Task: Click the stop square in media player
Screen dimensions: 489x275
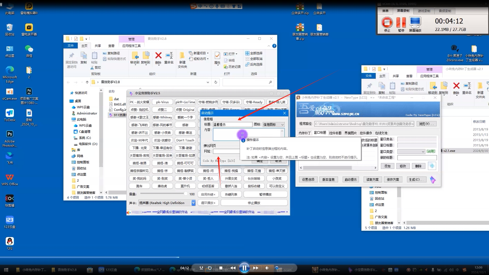Action: click(x=221, y=268)
